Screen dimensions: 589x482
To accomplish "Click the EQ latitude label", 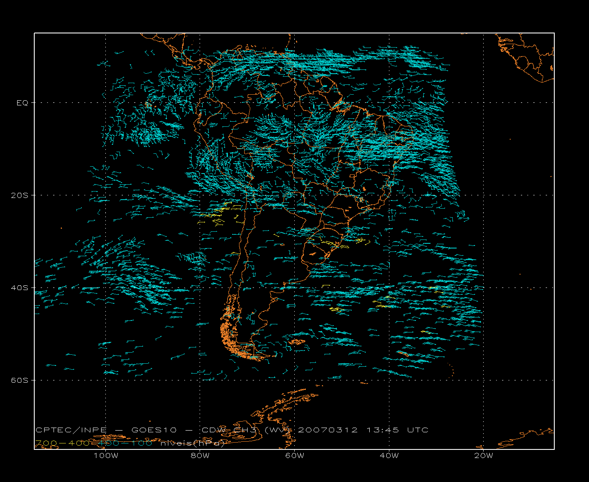I will 22,103.
